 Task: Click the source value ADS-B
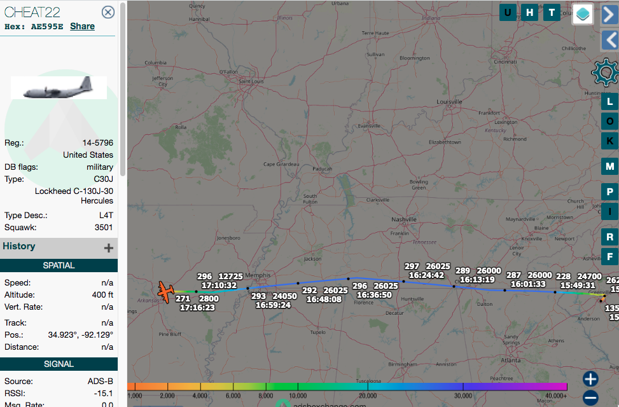pyautogui.click(x=101, y=382)
